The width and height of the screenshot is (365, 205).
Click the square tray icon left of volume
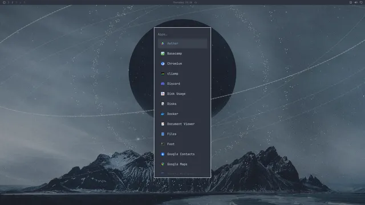[351, 2]
